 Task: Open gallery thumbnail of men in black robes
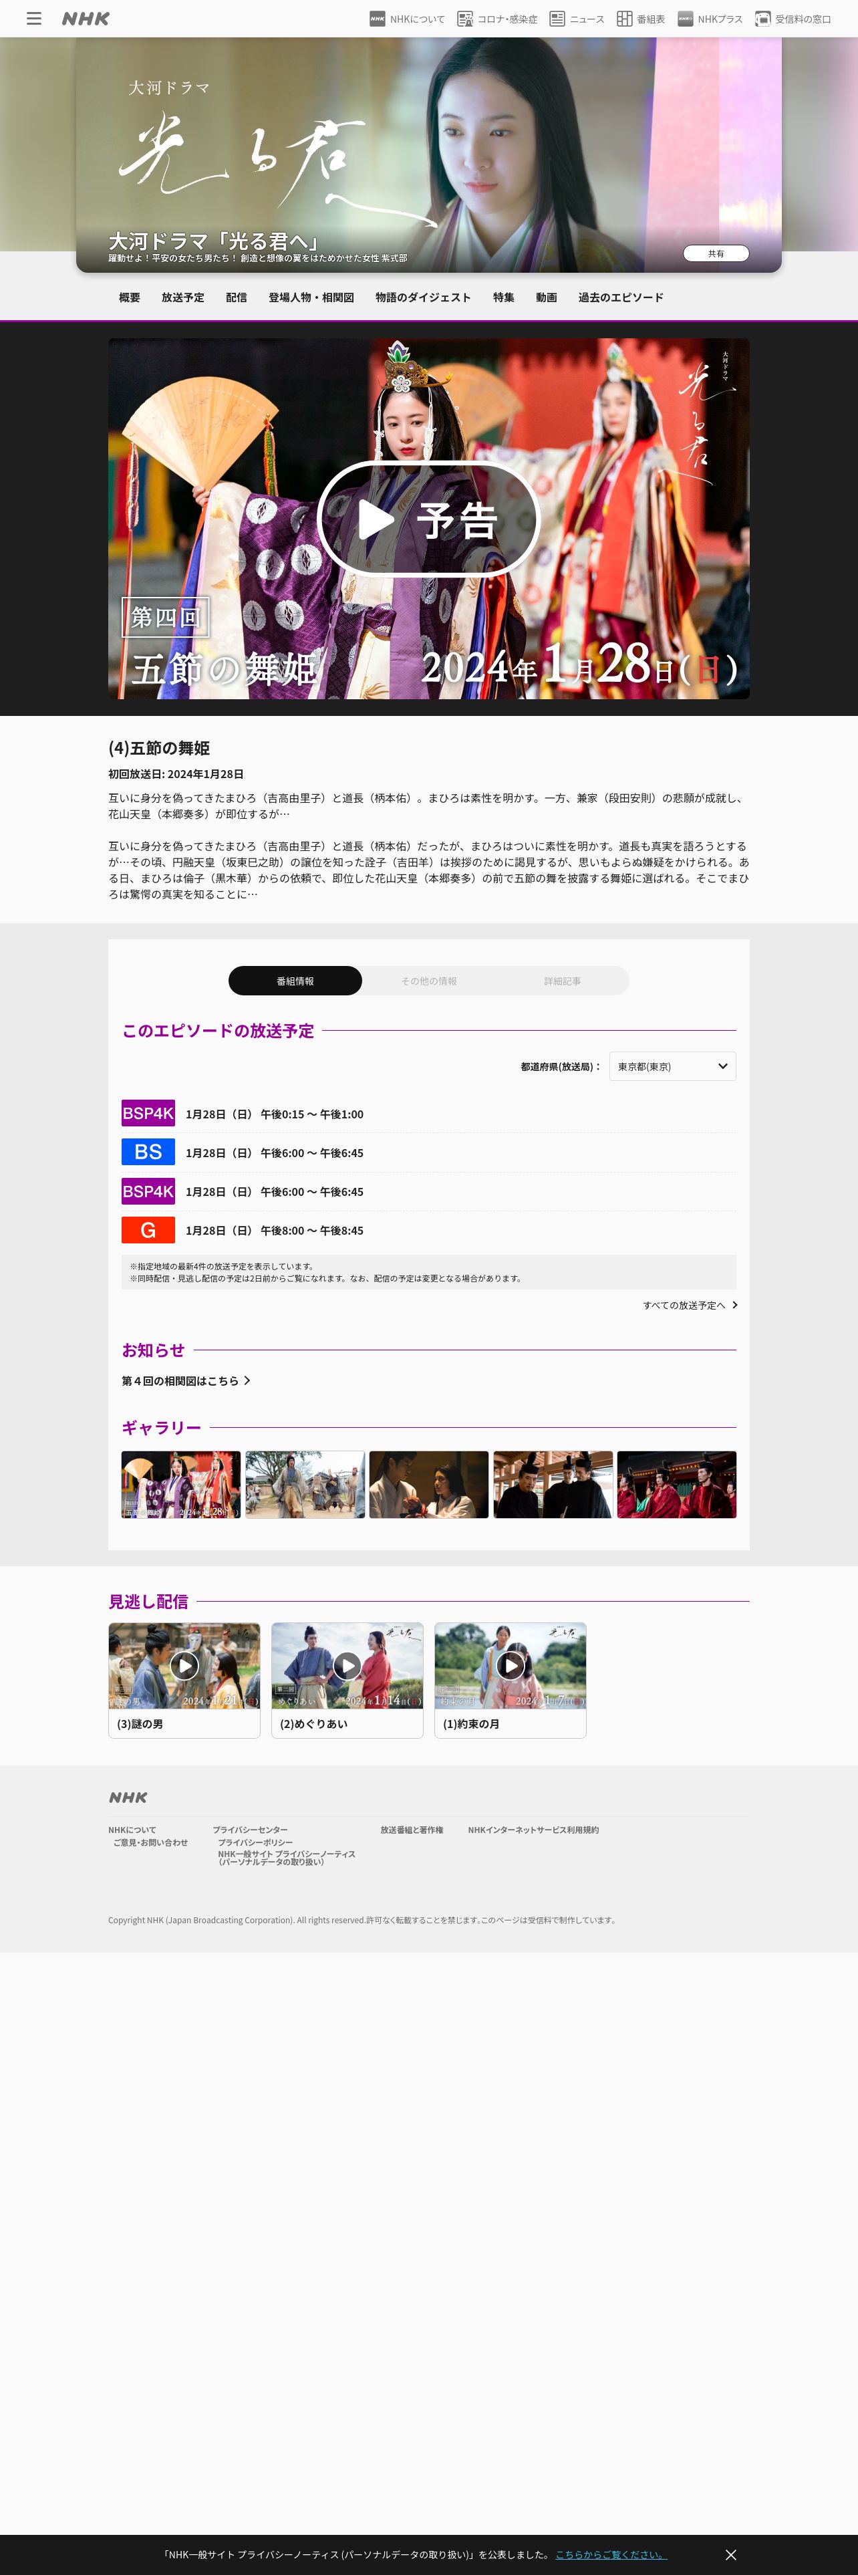(553, 1485)
